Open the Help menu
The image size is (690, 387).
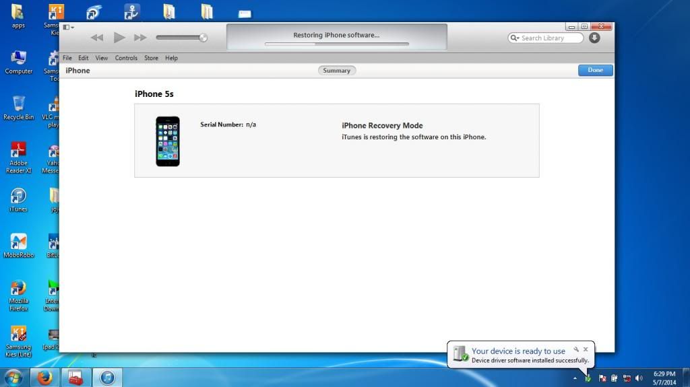(x=172, y=58)
